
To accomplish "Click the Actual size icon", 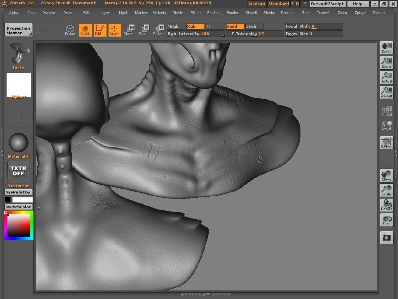I will pos(386,77).
